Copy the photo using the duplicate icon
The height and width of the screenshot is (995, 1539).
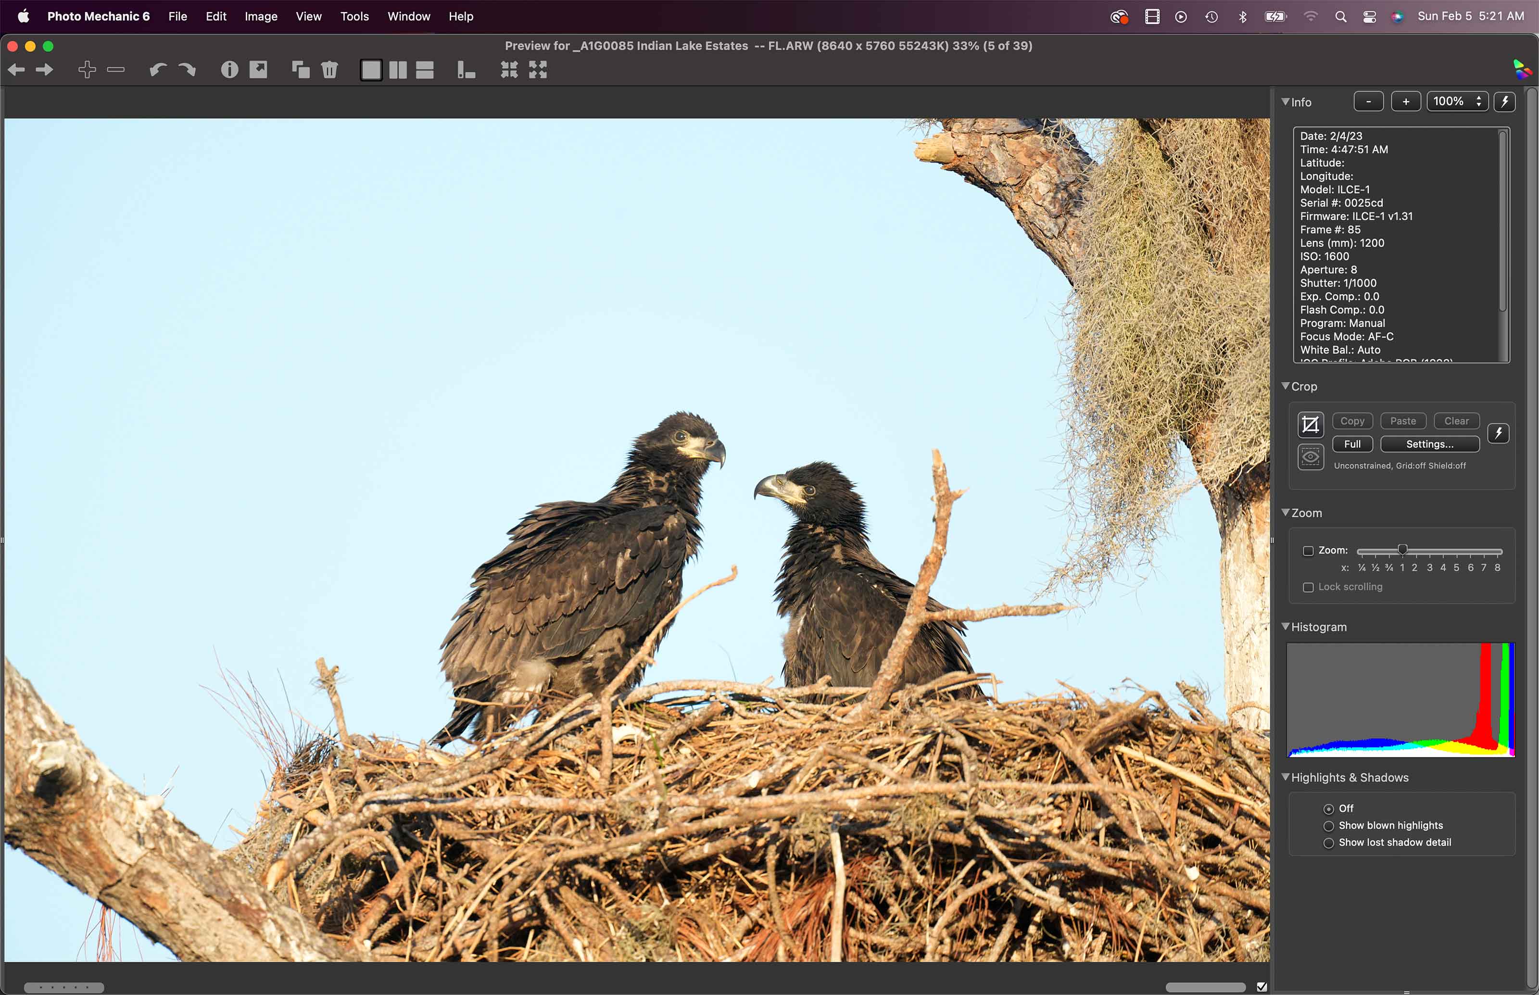point(301,70)
